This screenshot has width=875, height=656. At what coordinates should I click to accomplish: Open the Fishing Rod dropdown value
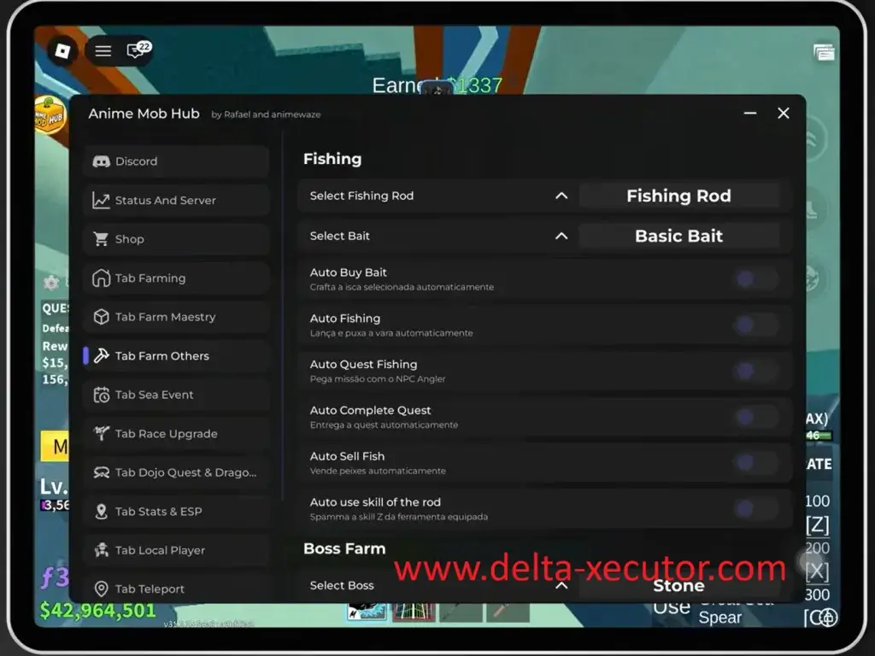coord(679,196)
